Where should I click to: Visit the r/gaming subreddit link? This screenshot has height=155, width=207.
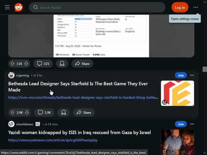[x=22, y=75]
